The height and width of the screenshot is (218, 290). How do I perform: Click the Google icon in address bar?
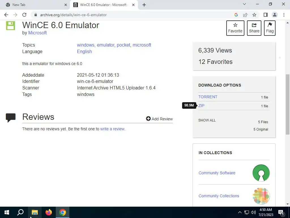tap(236, 15)
